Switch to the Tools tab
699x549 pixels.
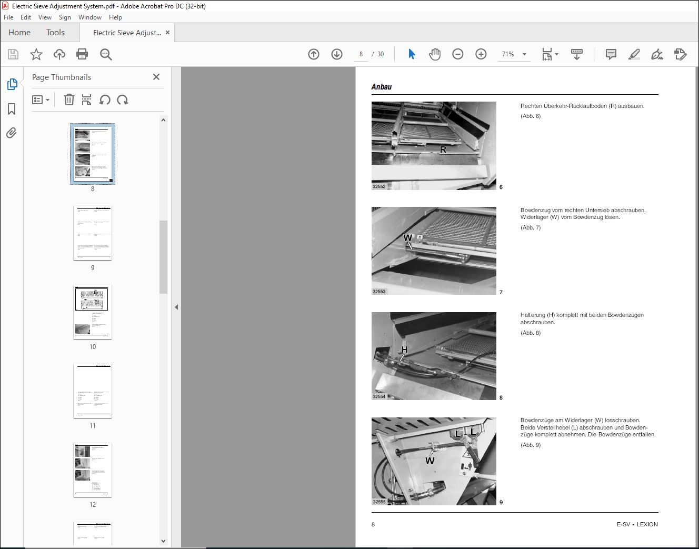[x=55, y=33]
